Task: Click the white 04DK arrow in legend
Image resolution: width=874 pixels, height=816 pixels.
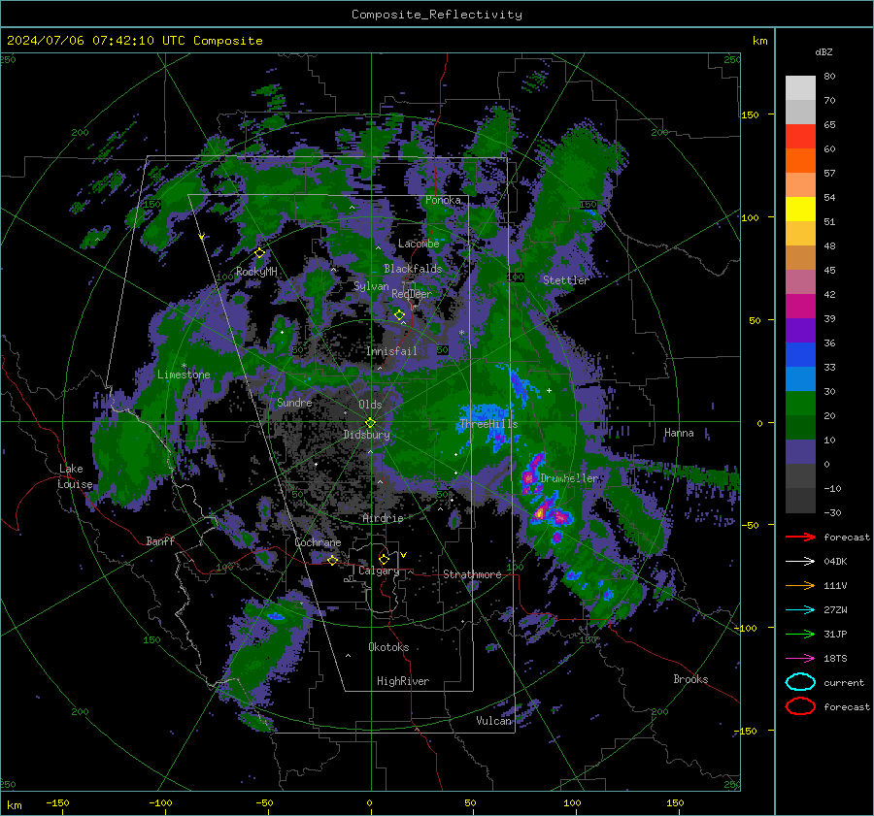Action: click(x=800, y=561)
